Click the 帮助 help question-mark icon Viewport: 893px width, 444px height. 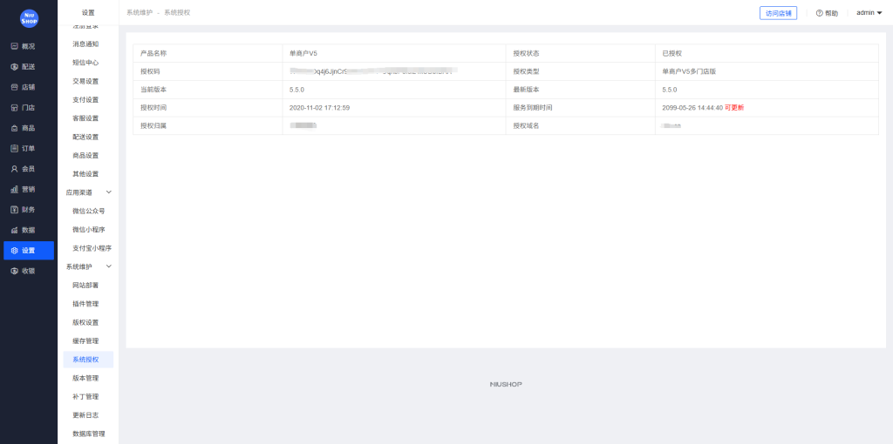pos(820,13)
